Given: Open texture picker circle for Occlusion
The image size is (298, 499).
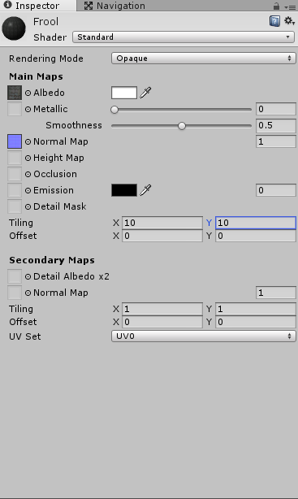Looking at the screenshot, I should pyautogui.click(x=28, y=174).
